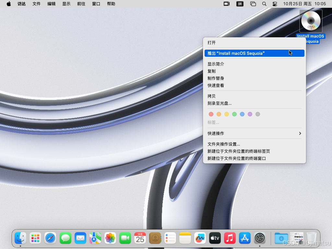Open App Store from the Dock
The width and height of the screenshot is (332, 249).
click(245, 238)
